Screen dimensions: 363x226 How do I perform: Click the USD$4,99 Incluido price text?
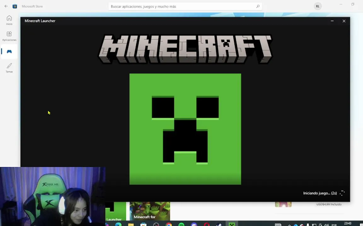(x=329, y=204)
